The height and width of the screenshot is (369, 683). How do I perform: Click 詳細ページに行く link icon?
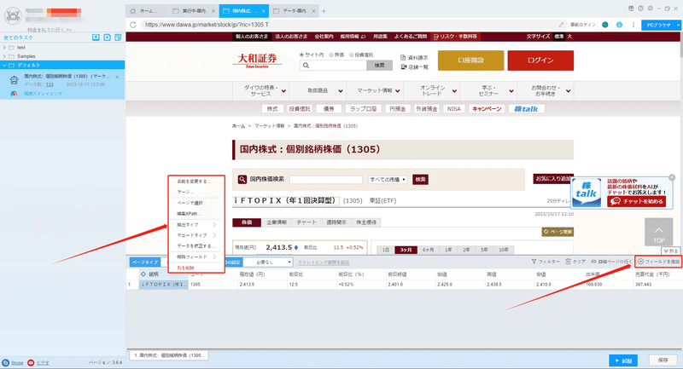[x=593, y=262]
